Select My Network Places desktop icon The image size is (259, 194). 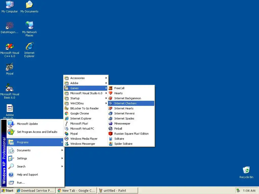30,29
